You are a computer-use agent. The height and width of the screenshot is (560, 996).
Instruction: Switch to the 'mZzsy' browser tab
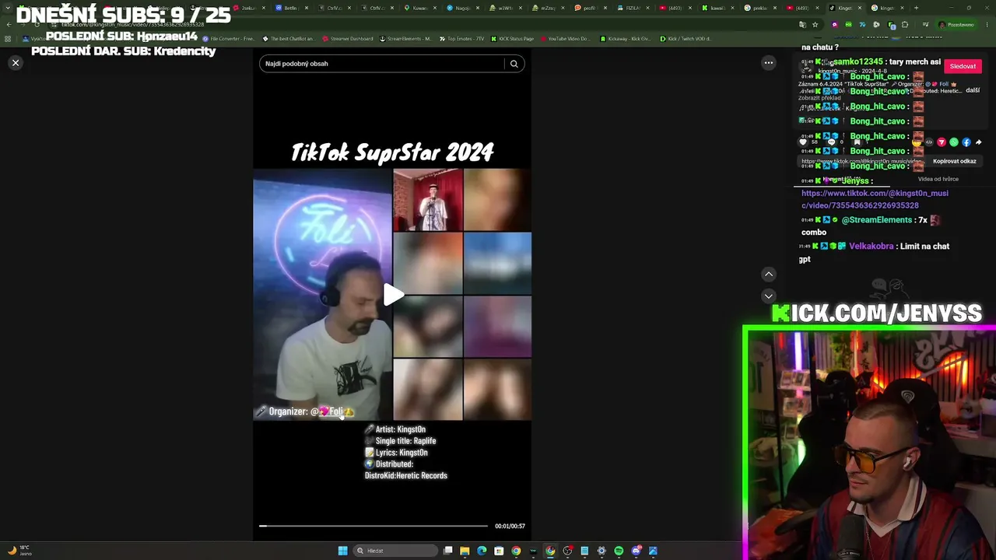click(x=547, y=8)
